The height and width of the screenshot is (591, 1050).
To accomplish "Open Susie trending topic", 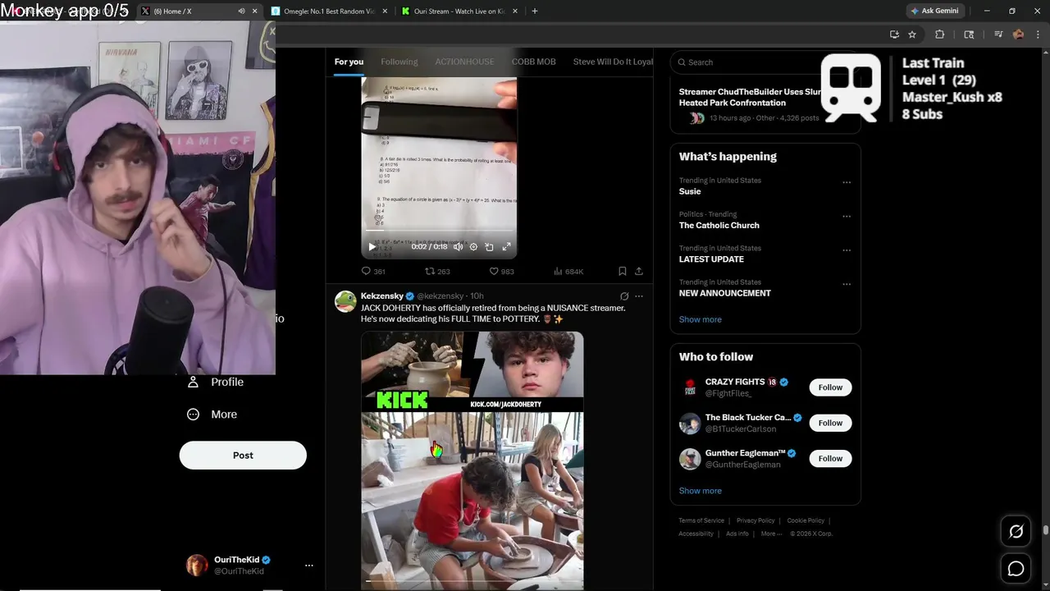I will pos(690,191).
